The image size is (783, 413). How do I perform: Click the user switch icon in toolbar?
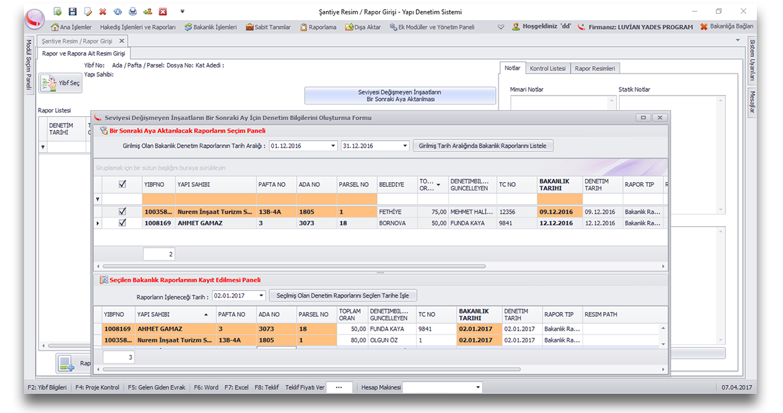pyautogui.click(x=147, y=12)
